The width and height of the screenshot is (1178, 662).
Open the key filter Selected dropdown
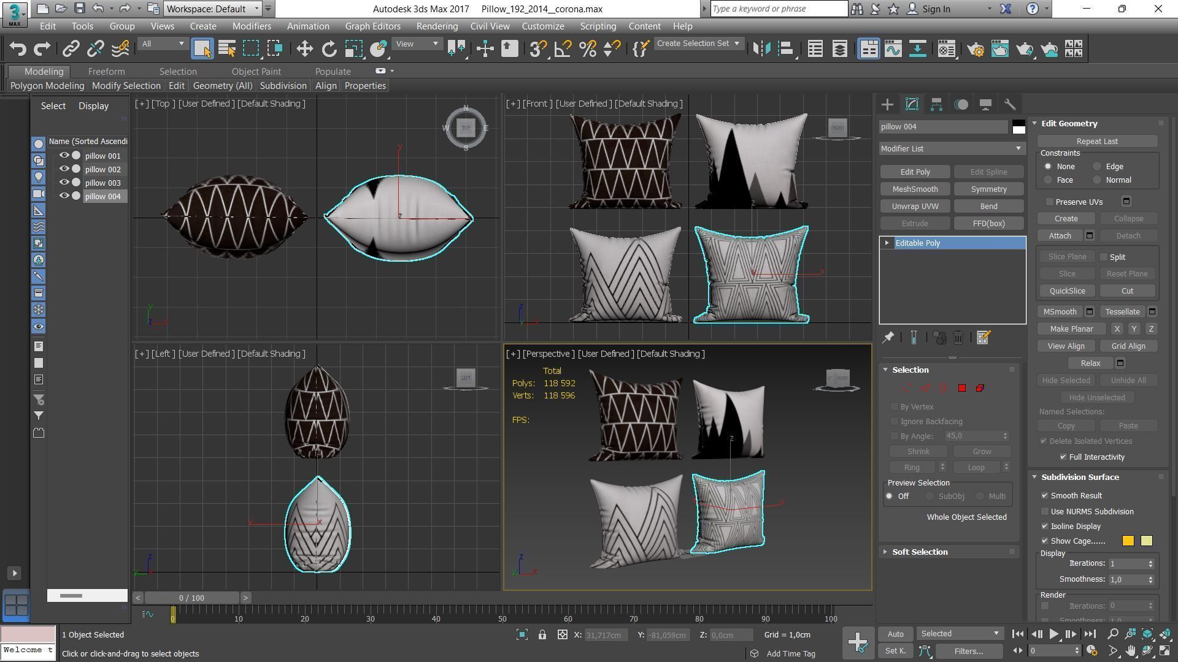(x=960, y=634)
